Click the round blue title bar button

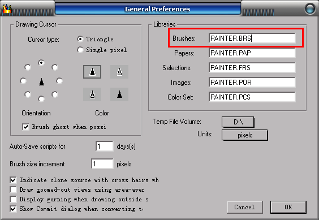click(x=310, y=8)
